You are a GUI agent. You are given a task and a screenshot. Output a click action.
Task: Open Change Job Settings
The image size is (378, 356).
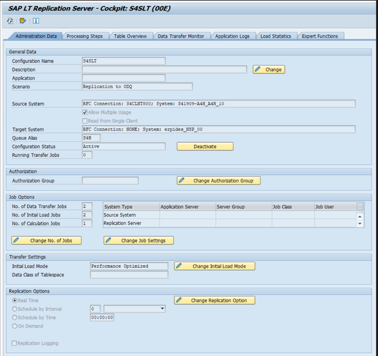pyautogui.click(x=139, y=240)
